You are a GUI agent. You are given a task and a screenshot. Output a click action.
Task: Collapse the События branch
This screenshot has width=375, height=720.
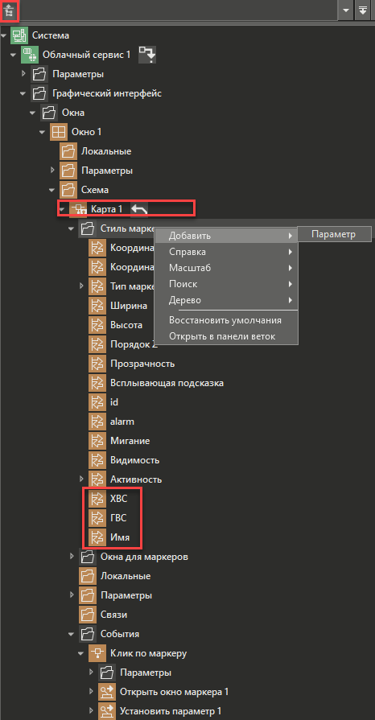point(72,634)
